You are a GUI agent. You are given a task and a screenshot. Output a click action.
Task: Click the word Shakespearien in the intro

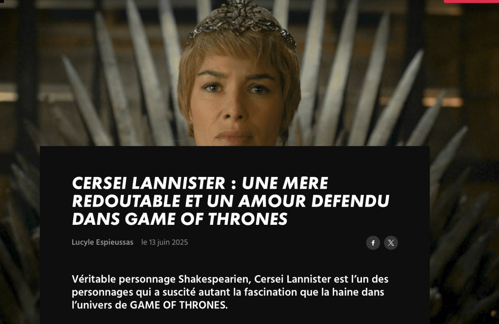[215, 280]
